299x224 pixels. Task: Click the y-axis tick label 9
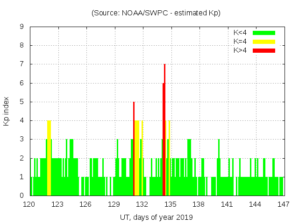coord(22,27)
